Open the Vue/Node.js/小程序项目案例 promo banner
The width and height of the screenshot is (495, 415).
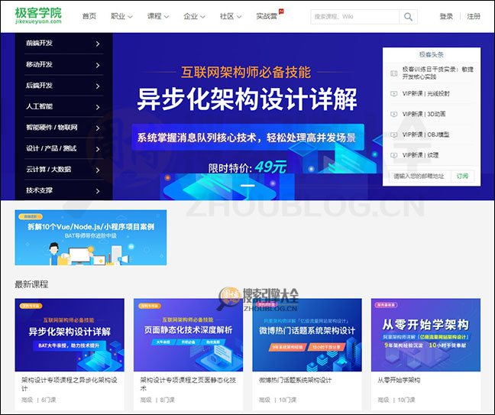(91, 238)
